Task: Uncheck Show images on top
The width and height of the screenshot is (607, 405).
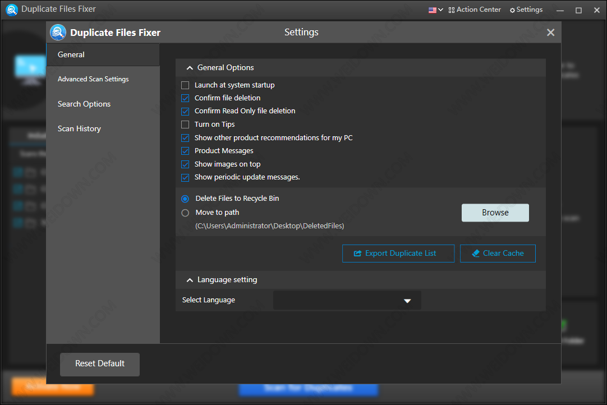Action: [185, 164]
